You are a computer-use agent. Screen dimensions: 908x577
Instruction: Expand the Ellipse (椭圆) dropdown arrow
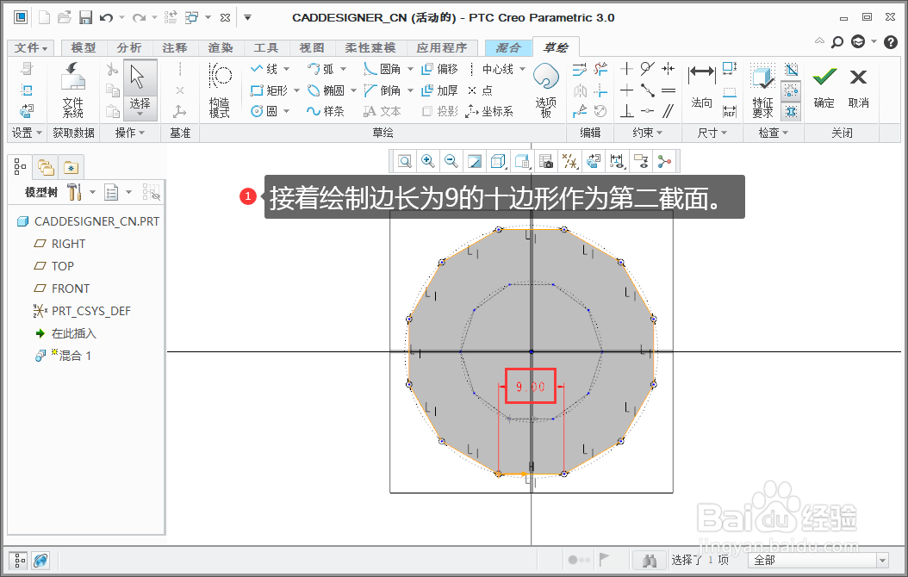[x=353, y=90]
